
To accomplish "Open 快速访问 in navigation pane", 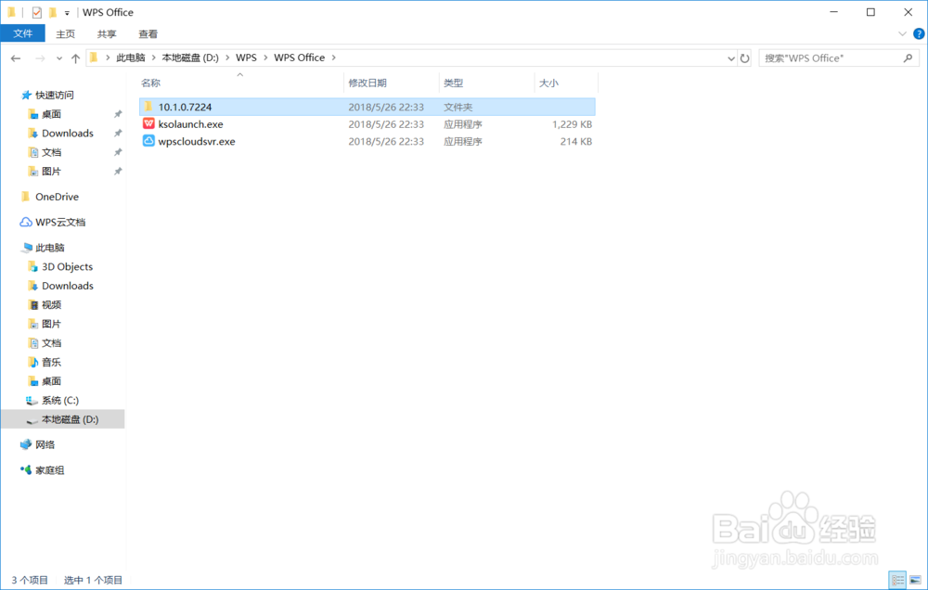I will click(x=55, y=95).
